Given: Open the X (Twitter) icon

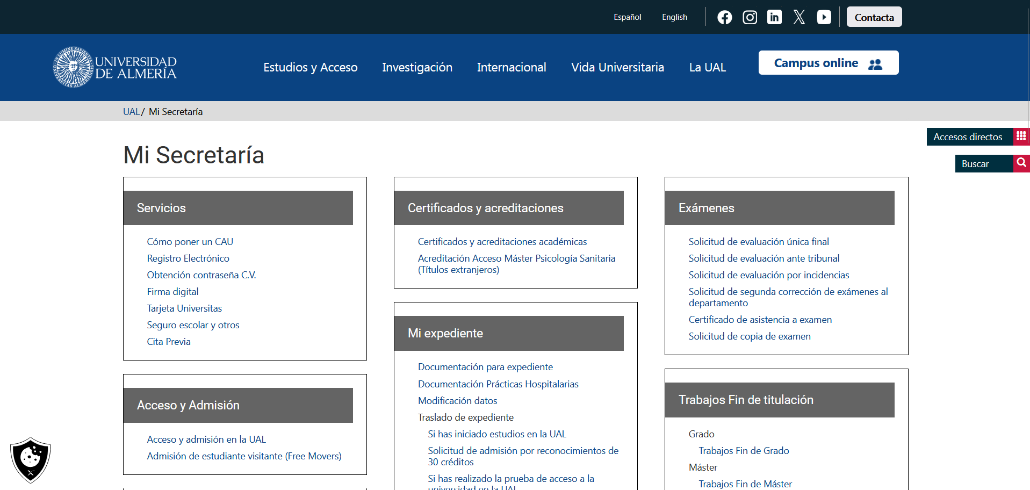Looking at the screenshot, I should pyautogui.click(x=799, y=17).
